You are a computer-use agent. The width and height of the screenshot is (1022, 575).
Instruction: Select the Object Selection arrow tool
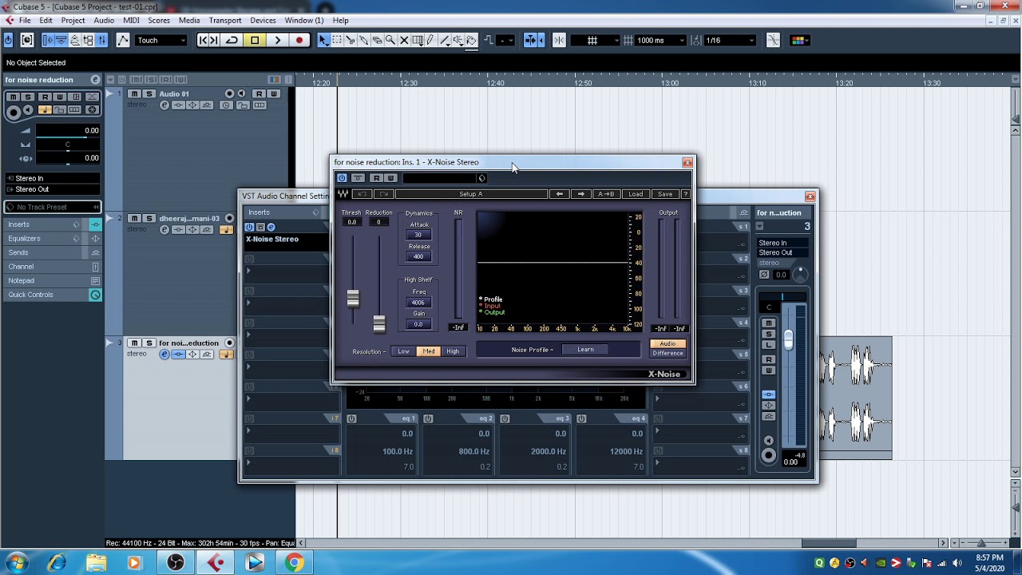323,40
